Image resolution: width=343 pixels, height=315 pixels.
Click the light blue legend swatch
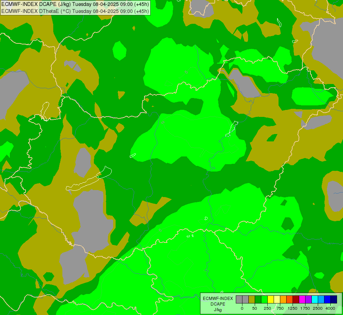321,300
